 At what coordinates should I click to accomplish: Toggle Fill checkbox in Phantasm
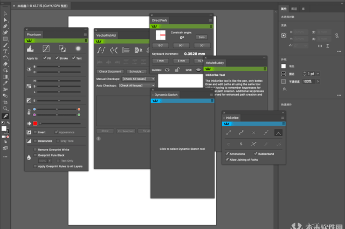(x=45, y=58)
